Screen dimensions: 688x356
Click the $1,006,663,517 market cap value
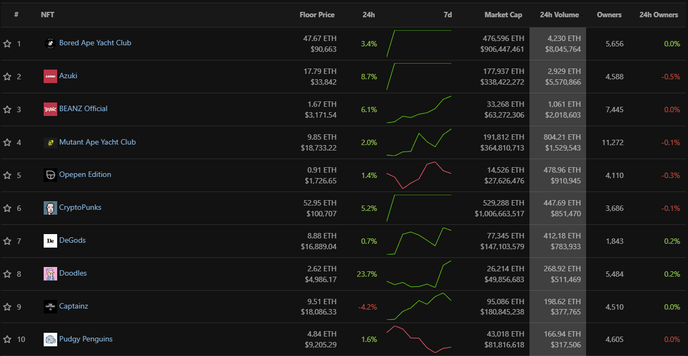499,214
